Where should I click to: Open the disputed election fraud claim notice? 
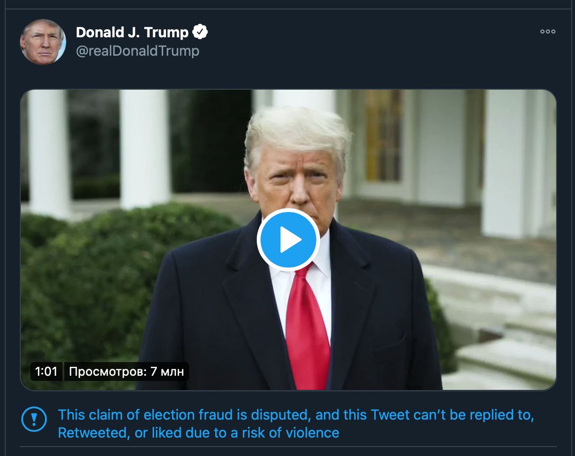(296, 415)
